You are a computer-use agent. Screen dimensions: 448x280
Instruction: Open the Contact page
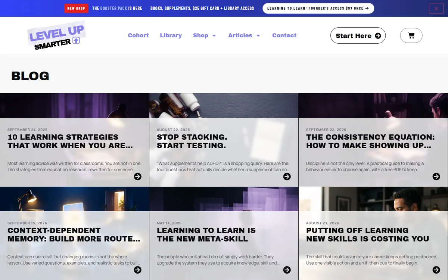pyautogui.click(x=284, y=35)
